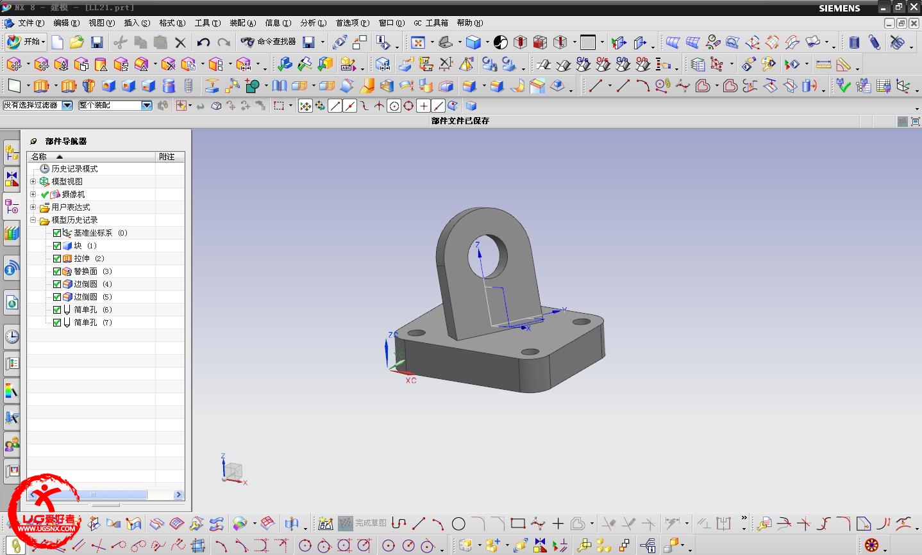Open the 首选项 menu
922x555 pixels.
coord(353,23)
